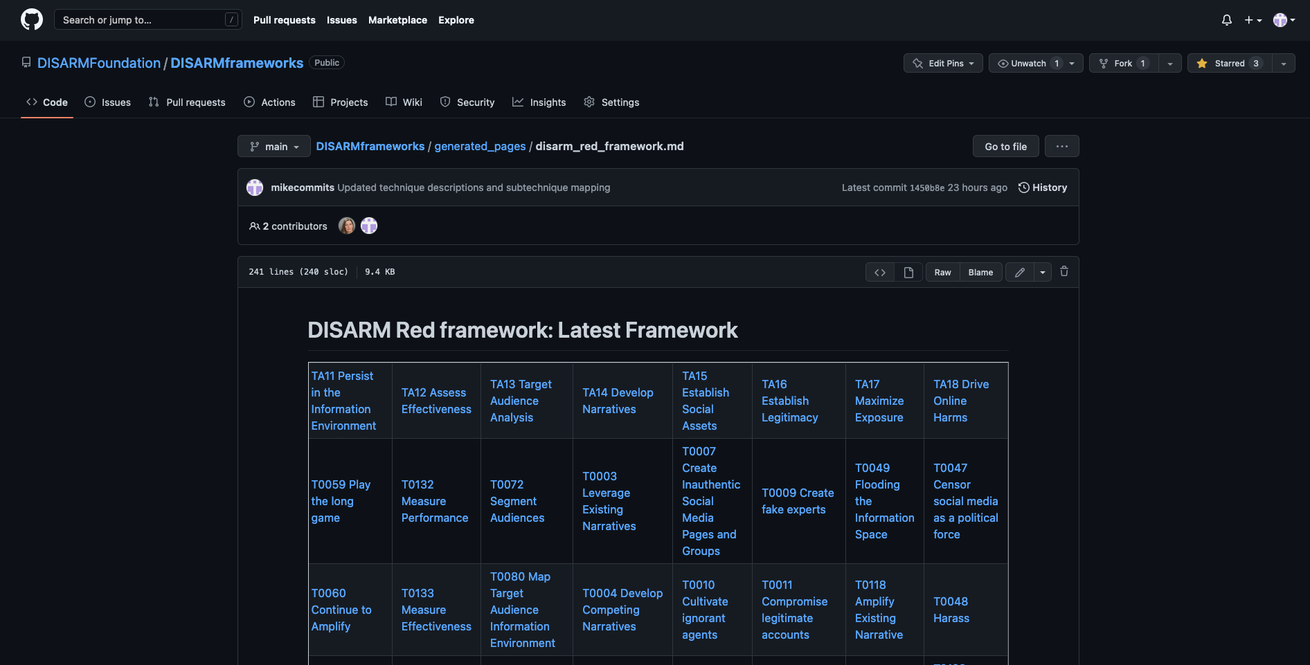Expand the star lists dropdown arrow
The image size is (1310, 665).
click(x=1284, y=63)
